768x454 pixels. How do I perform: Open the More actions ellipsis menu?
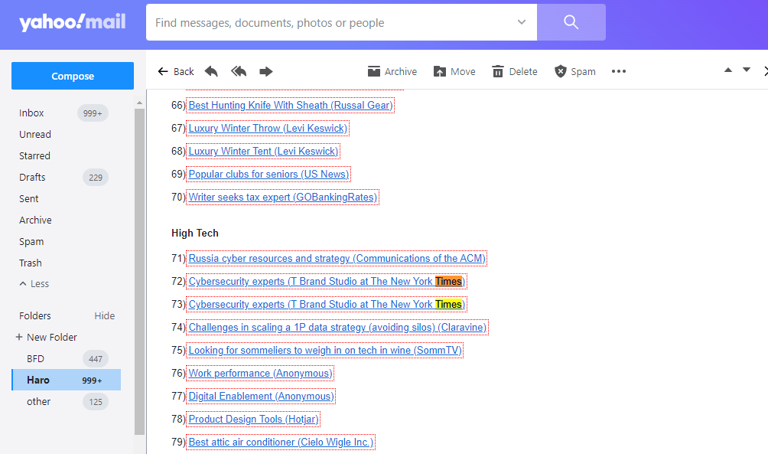[619, 71]
